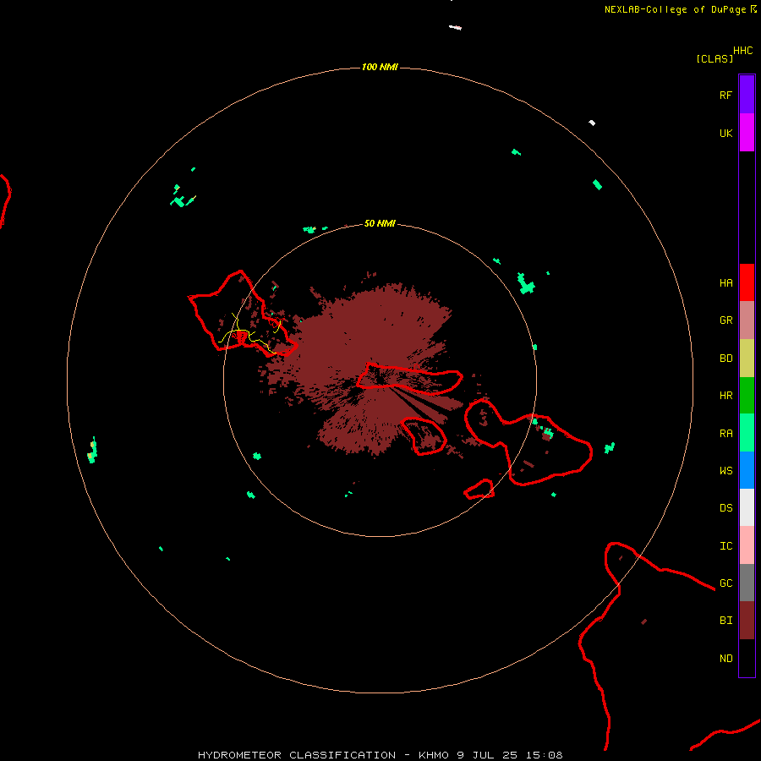The height and width of the screenshot is (761, 761).
Task: Click the "NEXLAB-College of DuPage" credit text
Action: [x=675, y=9]
